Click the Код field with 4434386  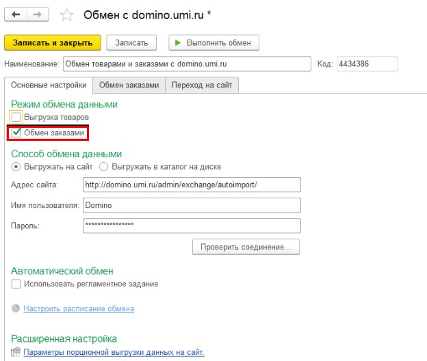pyautogui.click(x=367, y=64)
